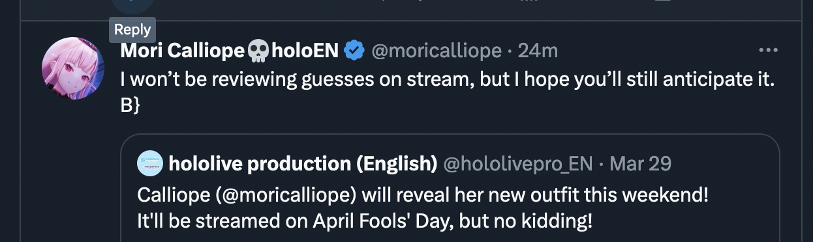Click hololive production's small avatar icon
Screen dimensions: 813x242
[150, 164]
